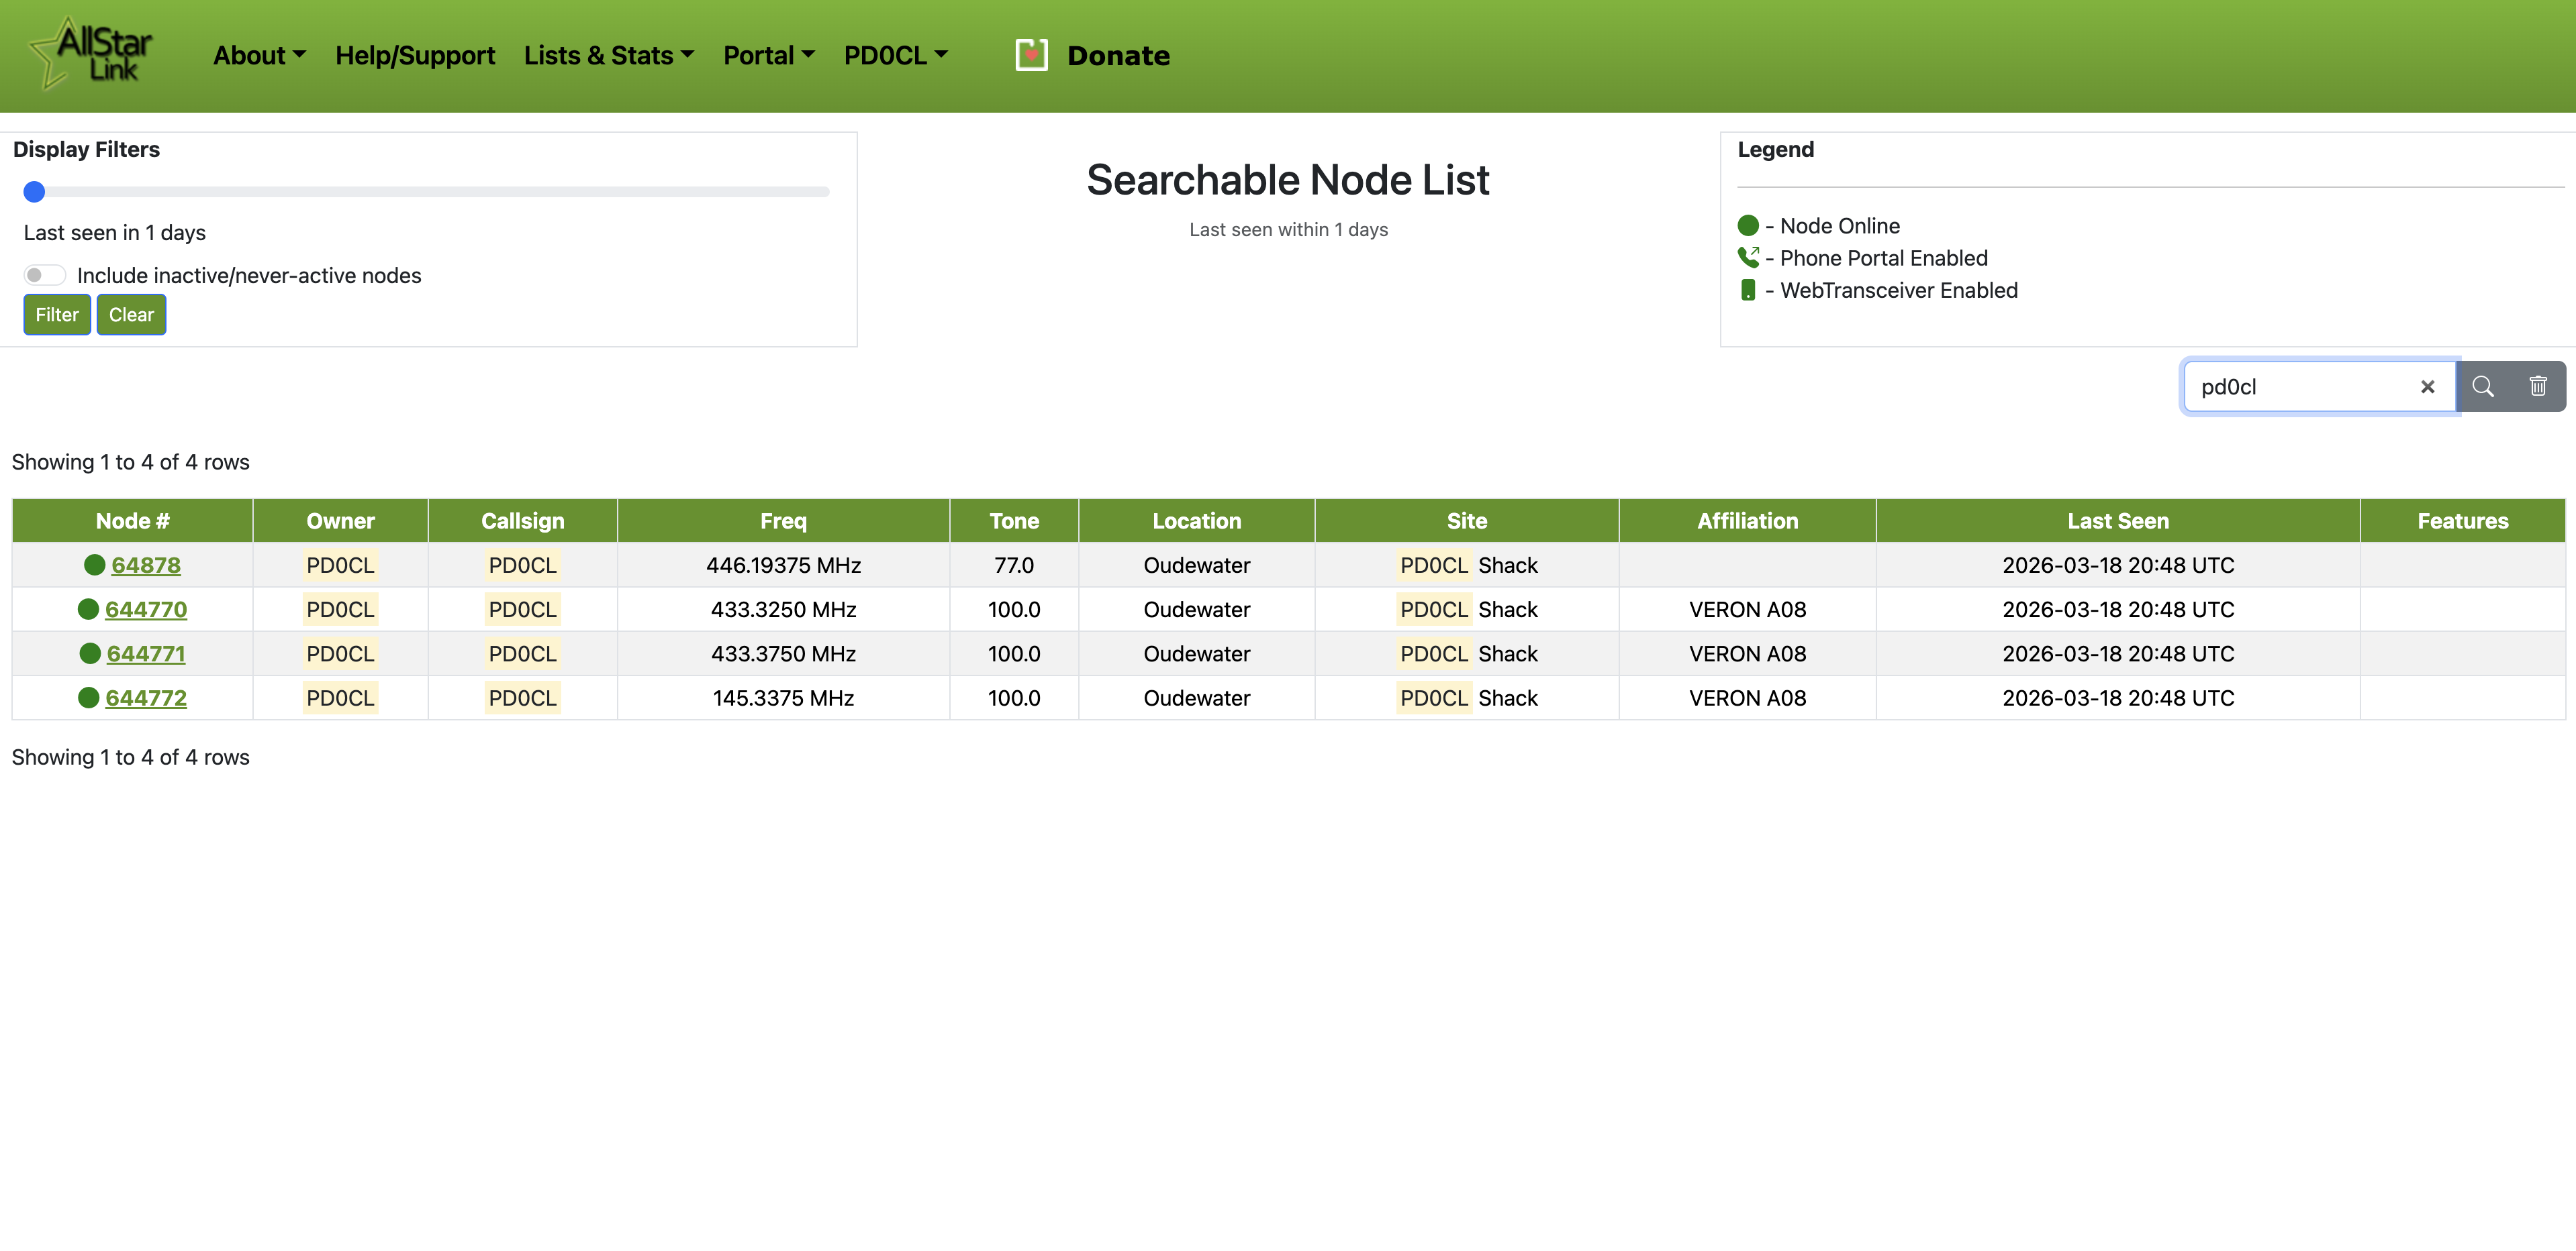Open node 644771 link

(x=146, y=653)
